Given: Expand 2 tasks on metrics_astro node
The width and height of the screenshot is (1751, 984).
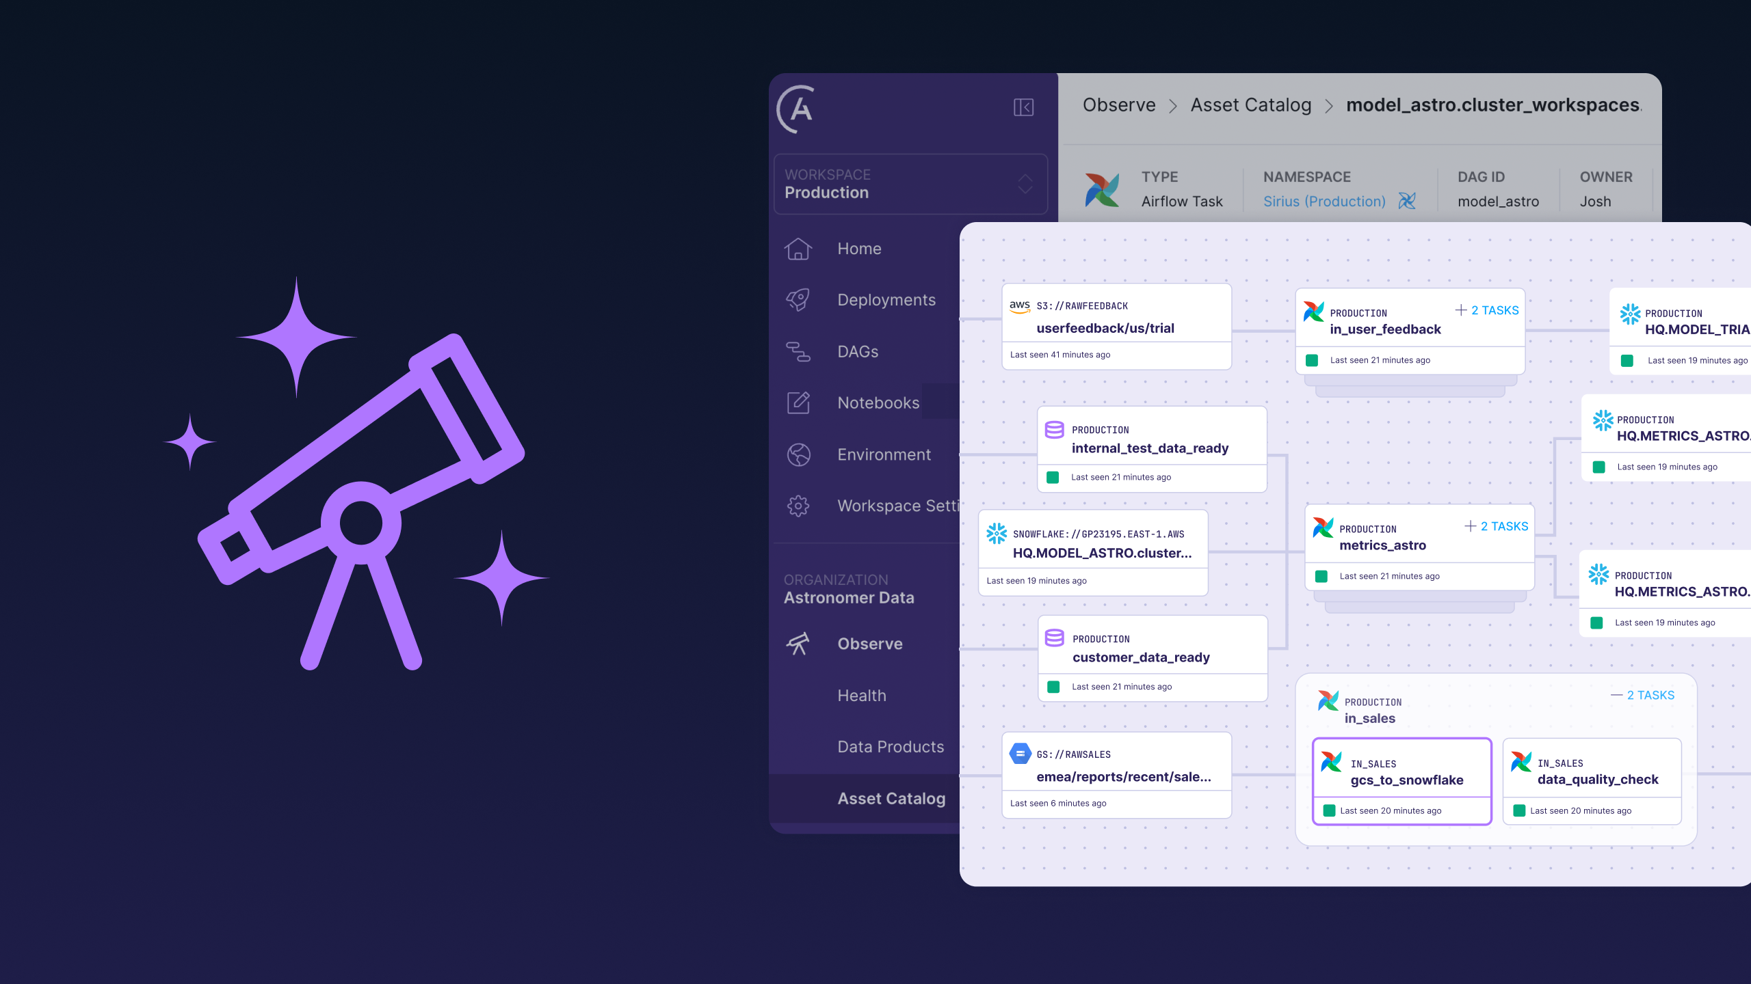Looking at the screenshot, I should point(1497,526).
